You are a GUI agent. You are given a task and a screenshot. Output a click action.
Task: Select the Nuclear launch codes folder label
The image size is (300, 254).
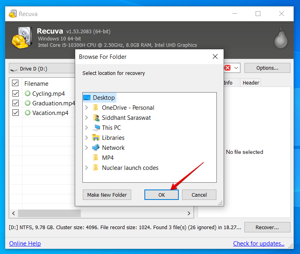click(x=130, y=168)
